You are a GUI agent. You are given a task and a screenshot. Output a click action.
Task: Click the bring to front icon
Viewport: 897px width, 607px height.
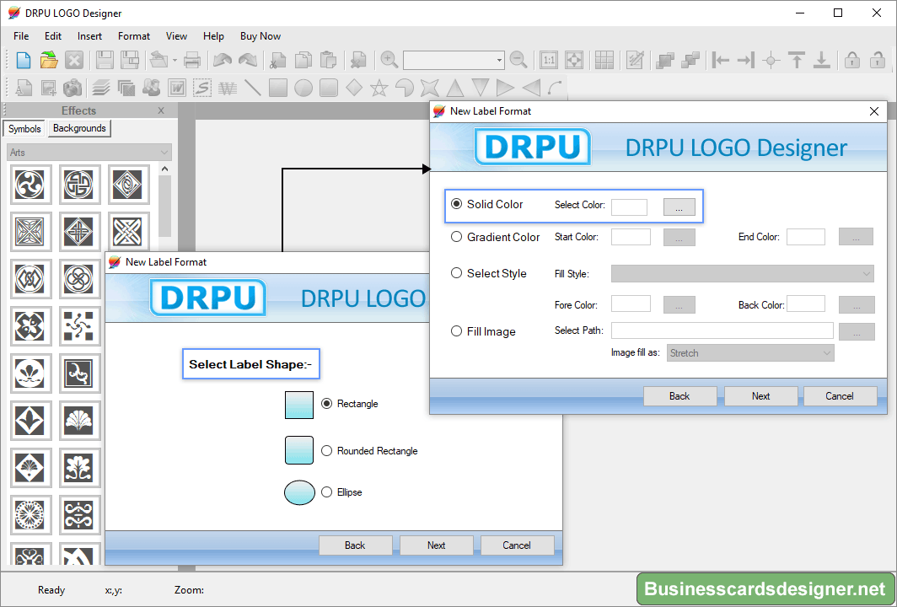point(664,60)
